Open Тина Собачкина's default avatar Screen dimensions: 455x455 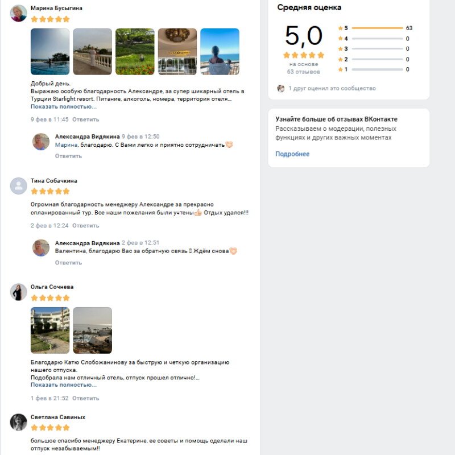click(19, 186)
